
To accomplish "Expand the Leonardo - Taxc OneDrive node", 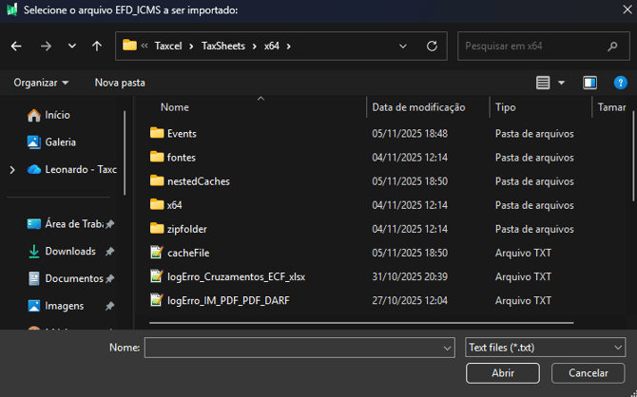I will (12, 170).
